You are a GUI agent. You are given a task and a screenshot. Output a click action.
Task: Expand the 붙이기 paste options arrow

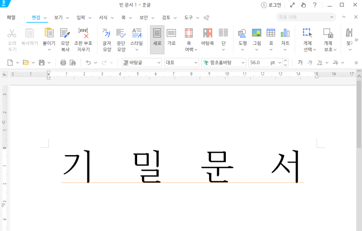49,50
